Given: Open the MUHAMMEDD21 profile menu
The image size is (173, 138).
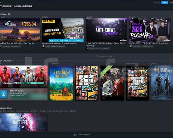Looking at the screenshot, I should tap(24, 6).
